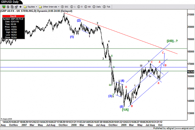Click the blue (2) wave label
Viewport: 195px width, 130px height.
pos(79,21)
